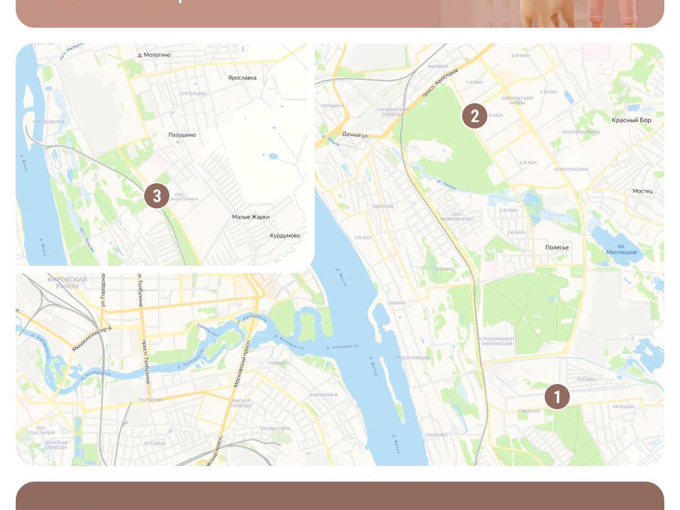Select the просп. Толбухина street label
Viewport: 680px width, 510px height.
pos(145,361)
